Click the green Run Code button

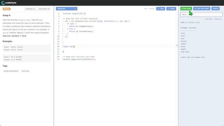point(186,8)
